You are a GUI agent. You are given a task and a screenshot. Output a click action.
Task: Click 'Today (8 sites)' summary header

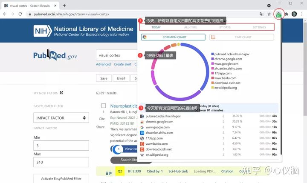pos(209,106)
